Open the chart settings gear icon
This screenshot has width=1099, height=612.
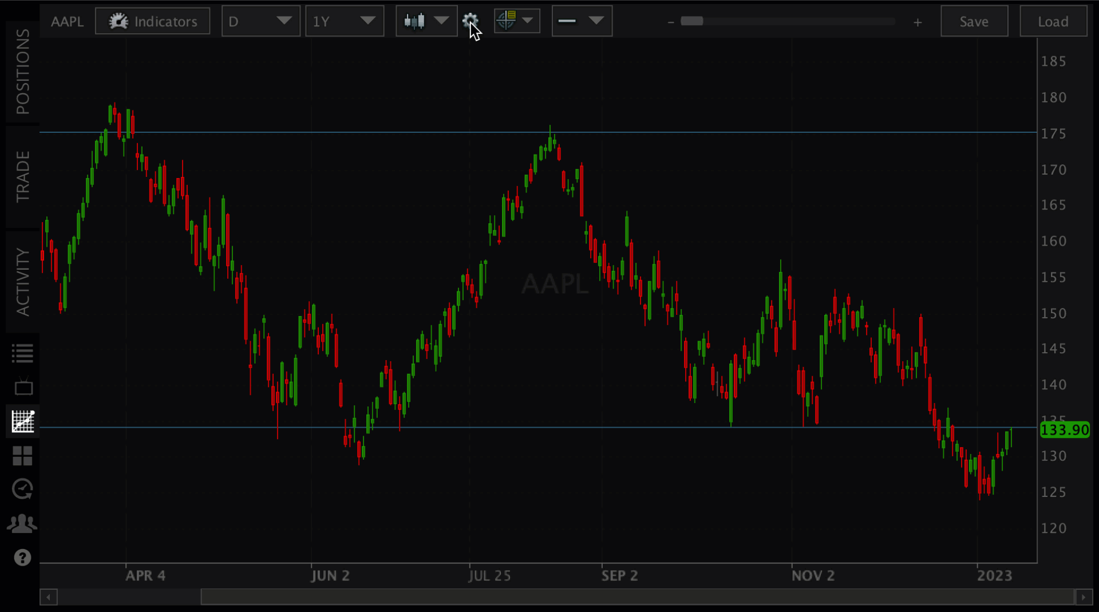pos(470,21)
